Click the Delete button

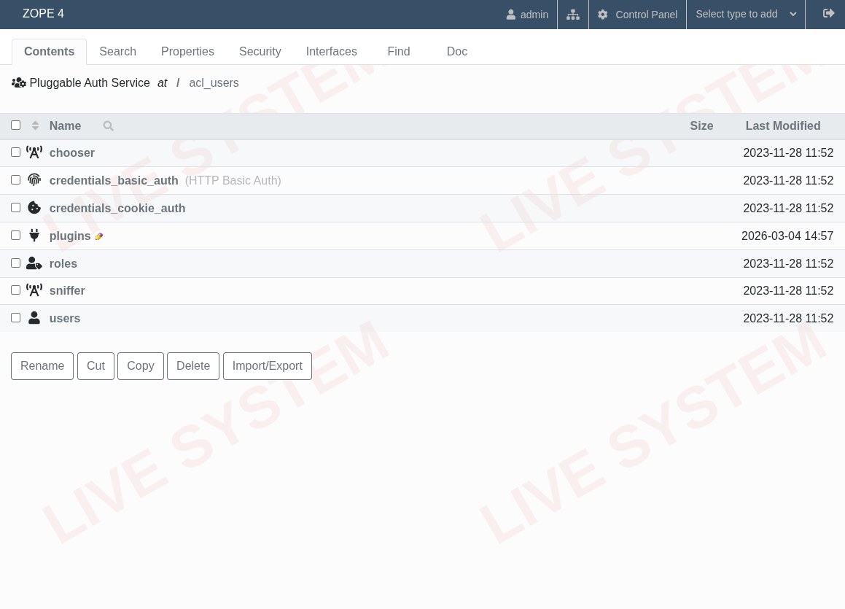pos(193,366)
